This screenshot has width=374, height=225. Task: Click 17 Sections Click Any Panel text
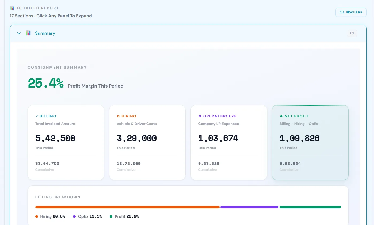(51, 16)
